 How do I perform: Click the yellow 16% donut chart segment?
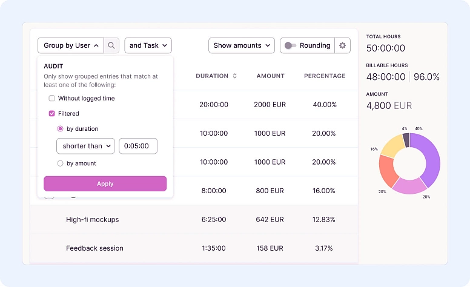coord(391,146)
